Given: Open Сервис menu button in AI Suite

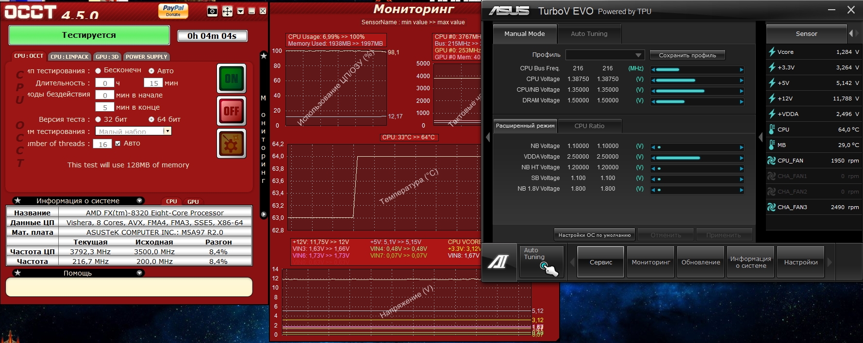Looking at the screenshot, I should click(x=601, y=262).
